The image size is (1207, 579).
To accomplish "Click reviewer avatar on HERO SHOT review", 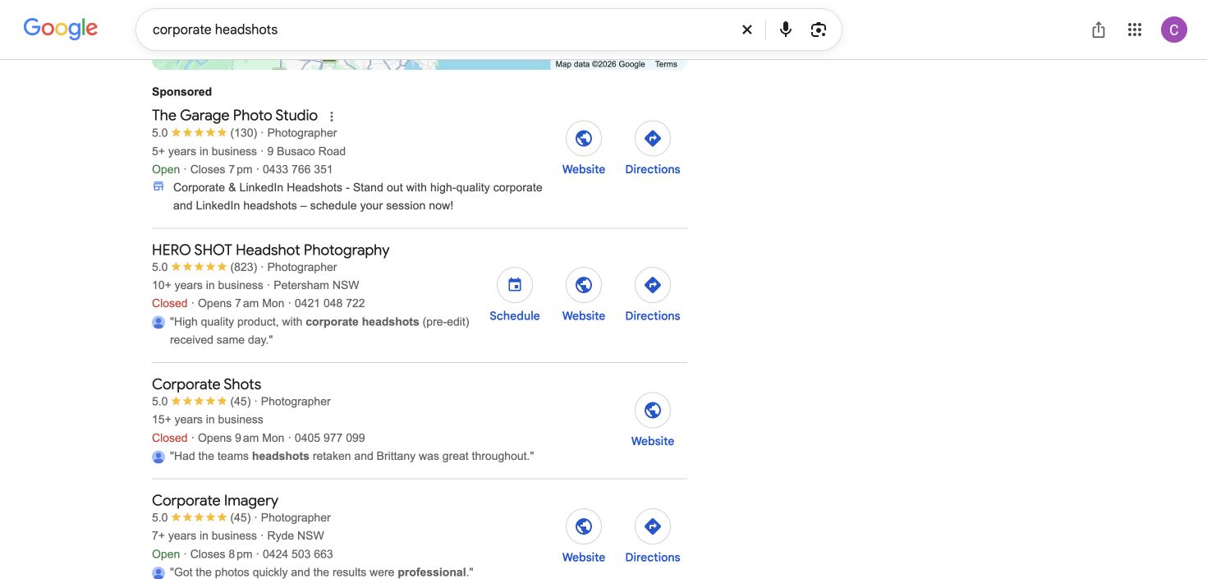I will pyautogui.click(x=158, y=322).
